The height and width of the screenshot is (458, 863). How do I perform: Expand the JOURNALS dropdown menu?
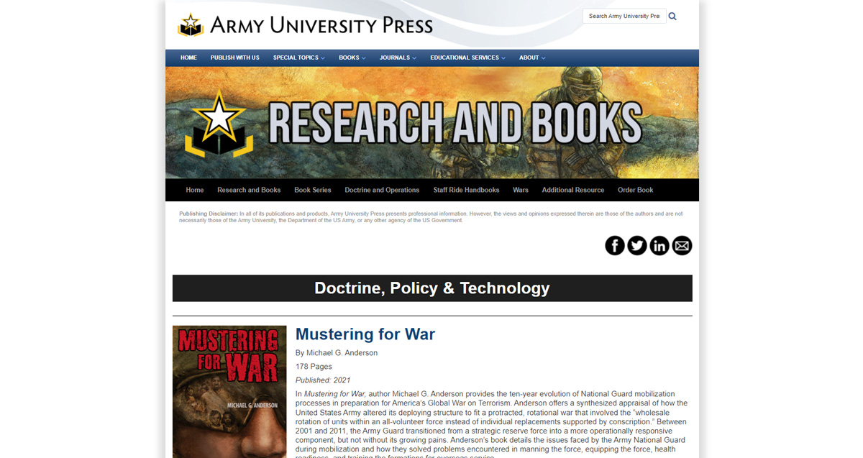tap(398, 58)
